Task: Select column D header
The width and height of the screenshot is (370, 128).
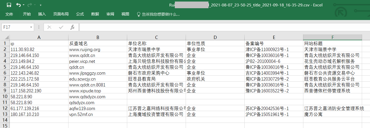Action: tap(215, 37)
